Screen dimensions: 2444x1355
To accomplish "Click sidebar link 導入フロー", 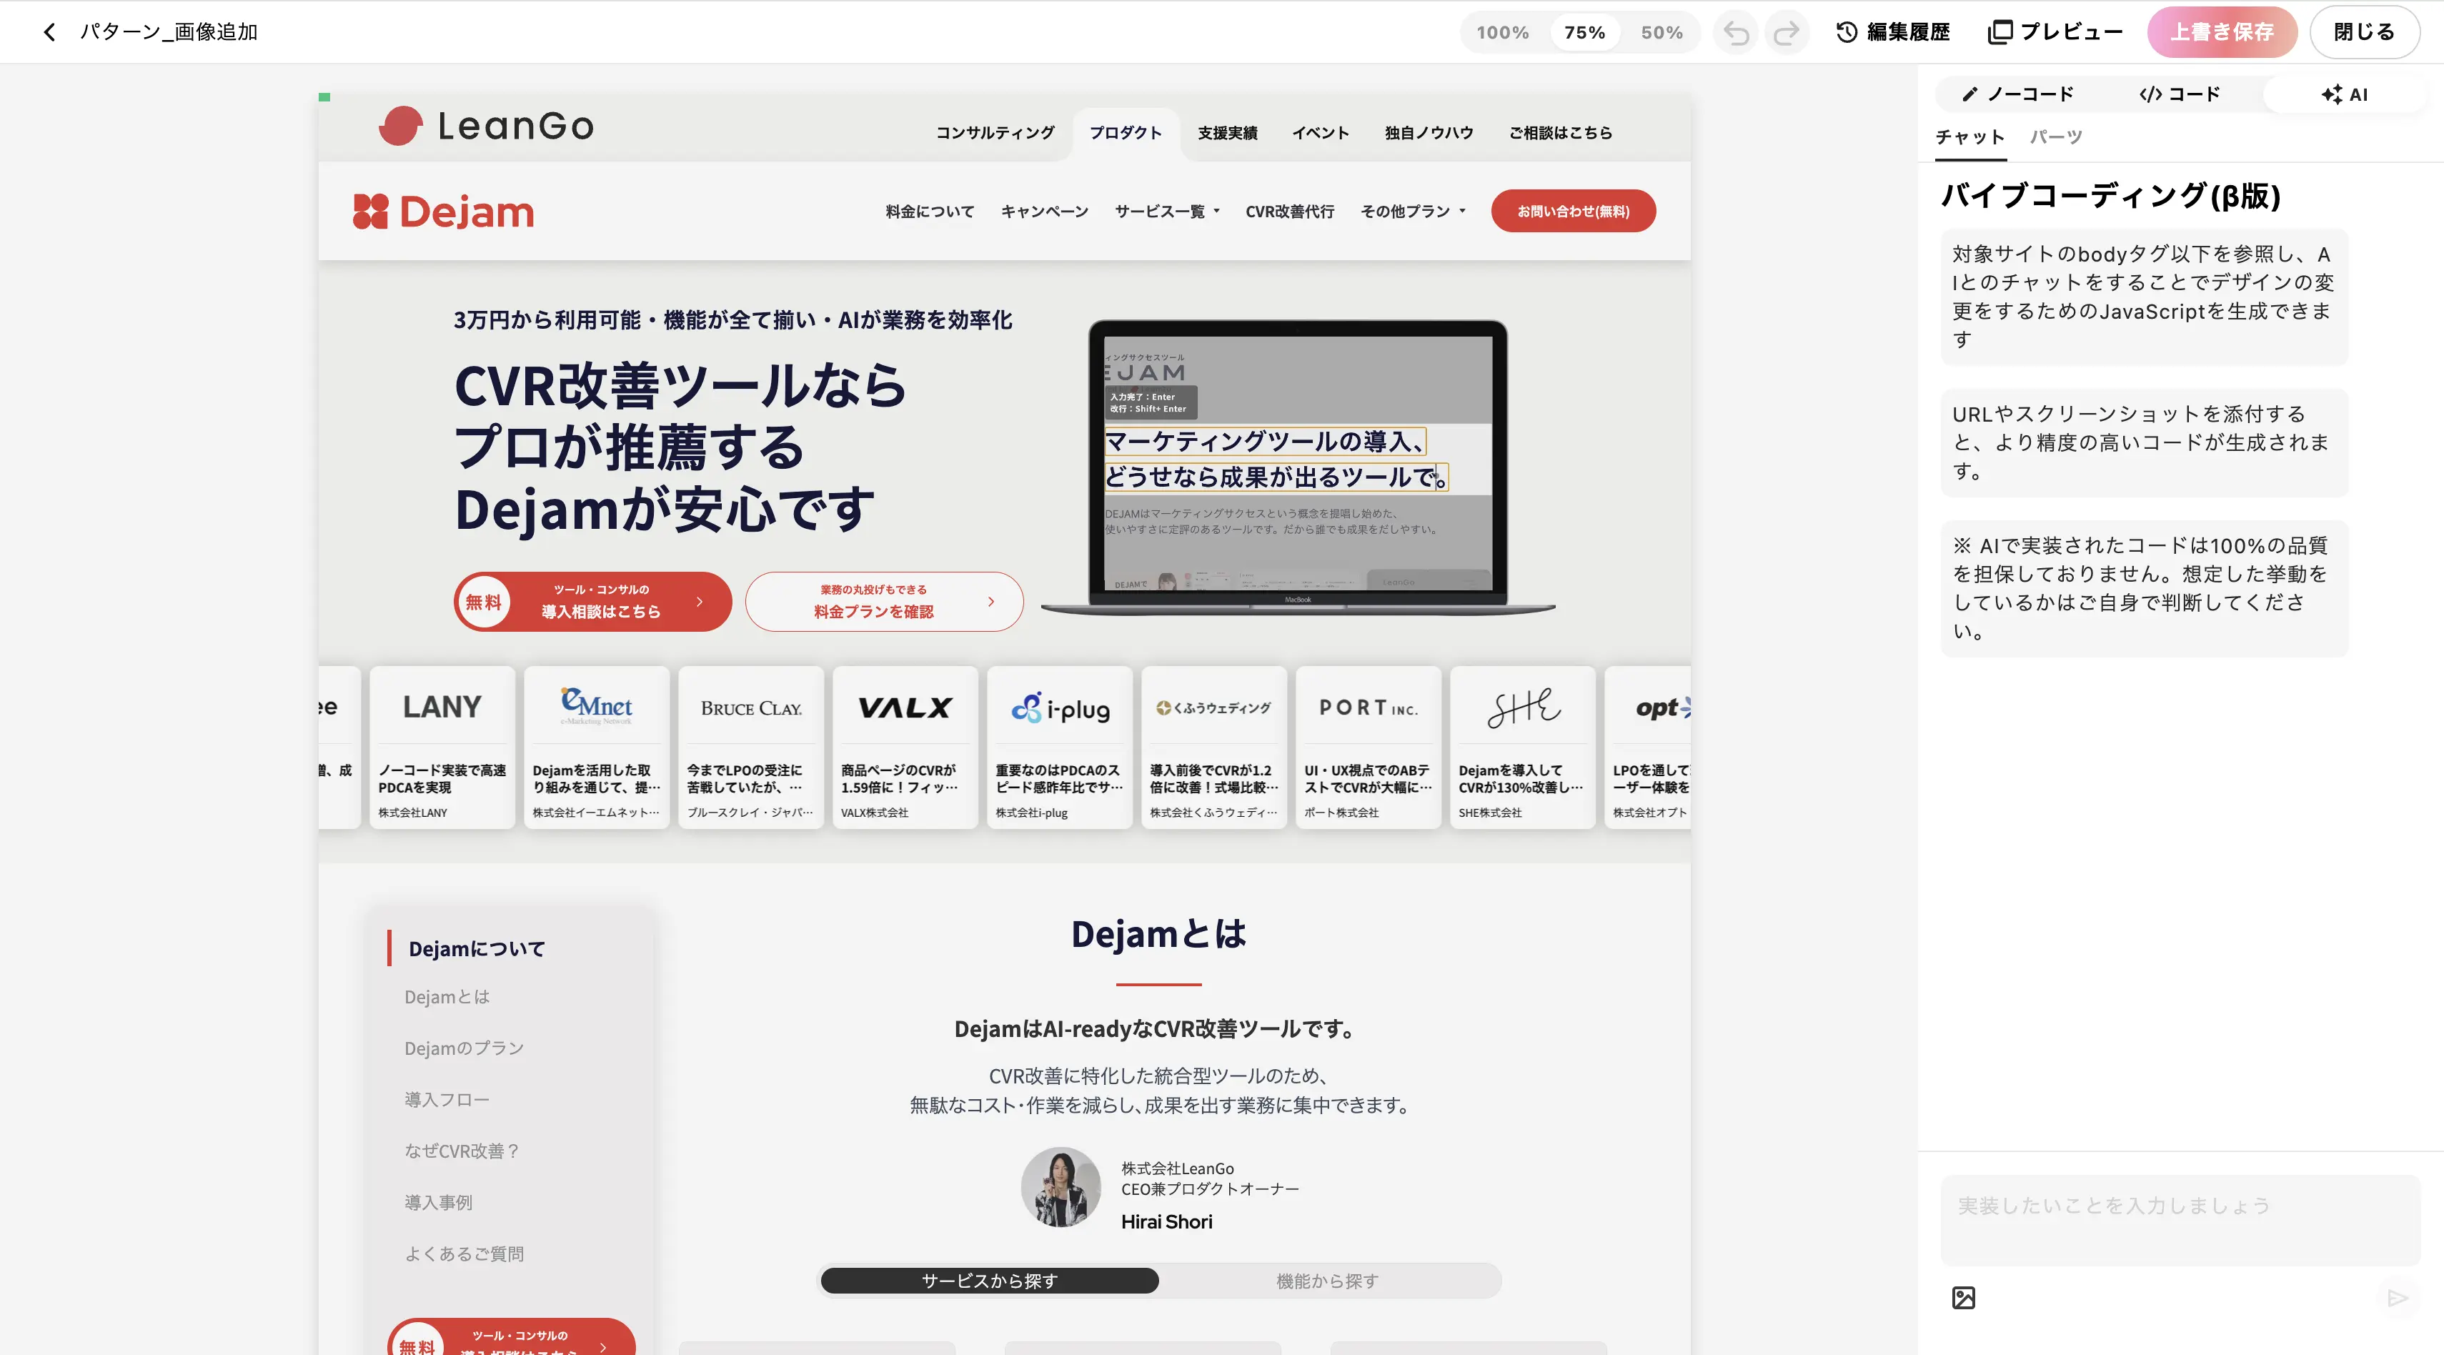I will (447, 1099).
